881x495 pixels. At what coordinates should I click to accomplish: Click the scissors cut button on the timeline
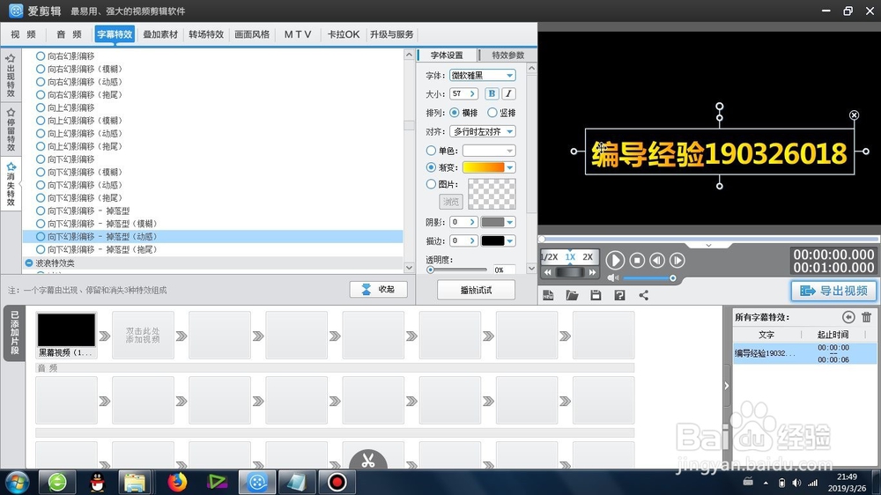pyautogui.click(x=368, y=461)
